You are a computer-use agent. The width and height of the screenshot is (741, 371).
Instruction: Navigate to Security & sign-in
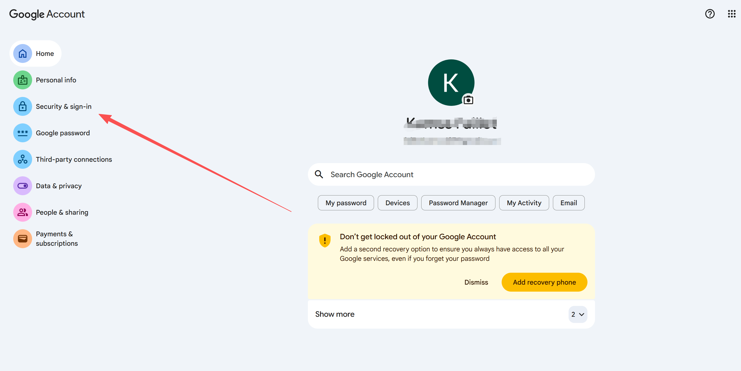point(64,106)
